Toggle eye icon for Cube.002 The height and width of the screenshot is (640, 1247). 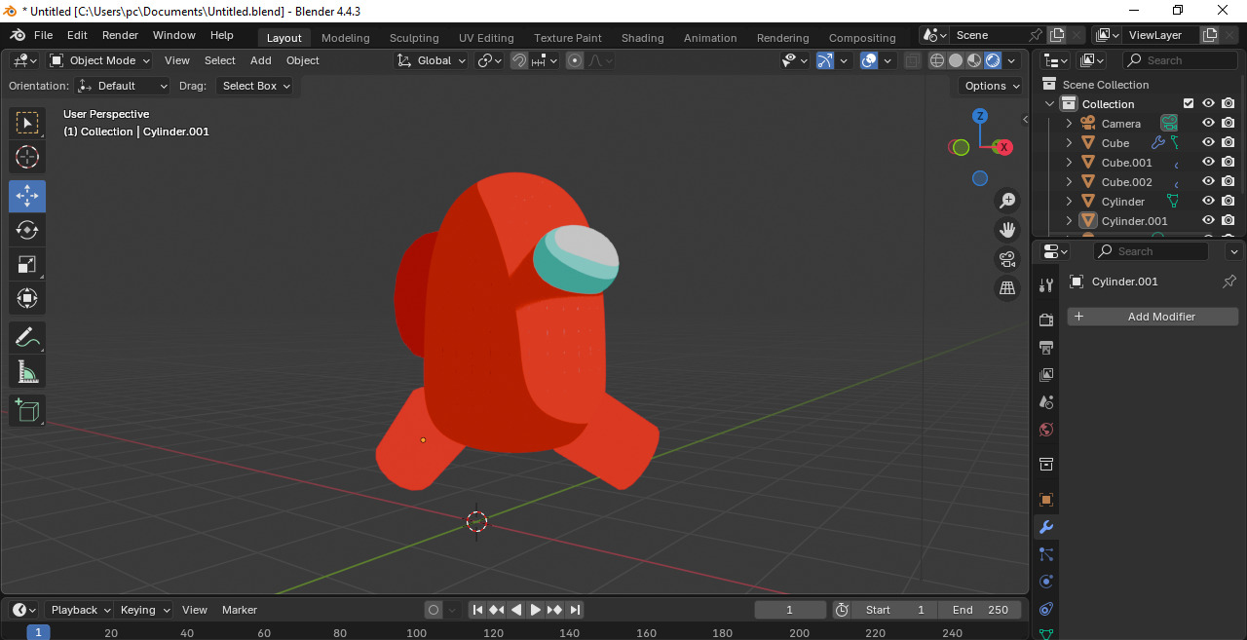tap(1208, 182)
